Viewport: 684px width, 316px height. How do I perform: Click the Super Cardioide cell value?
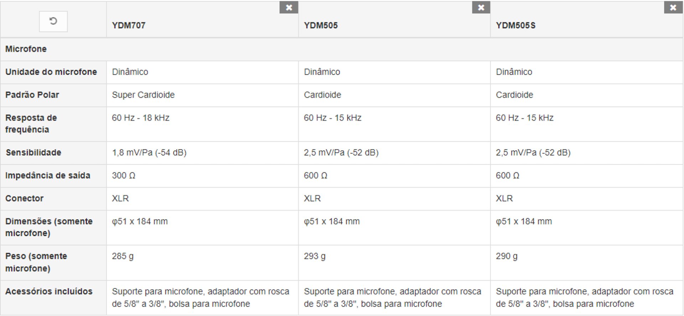pyautogui.click(x=143, y=95)
